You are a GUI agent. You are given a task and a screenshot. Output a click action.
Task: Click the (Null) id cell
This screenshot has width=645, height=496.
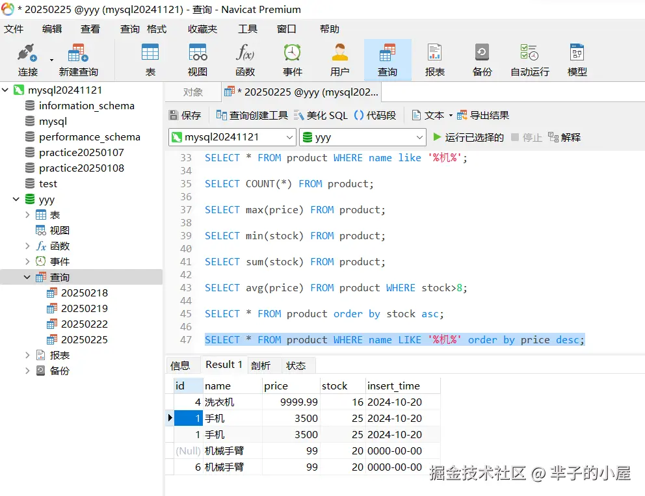tap(189, 450)
